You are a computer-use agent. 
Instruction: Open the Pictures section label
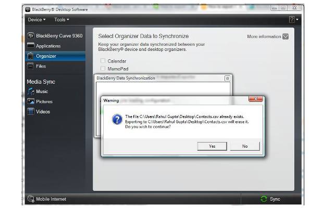click(44, 101)
